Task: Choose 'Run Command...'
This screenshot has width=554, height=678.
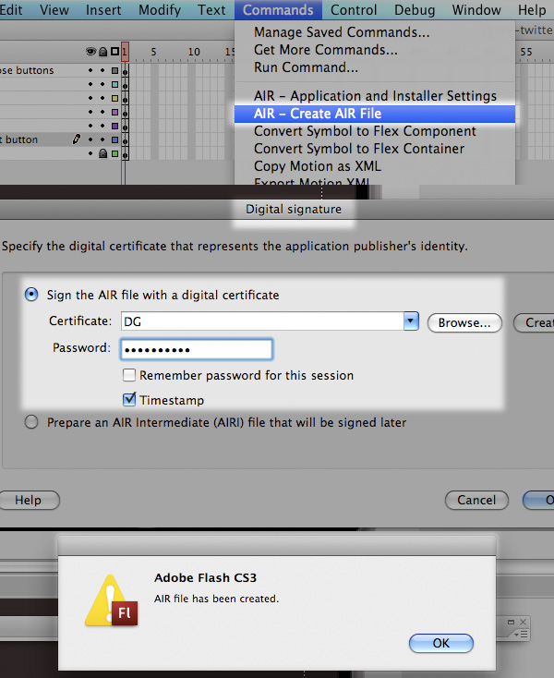Action: point(375,67)
